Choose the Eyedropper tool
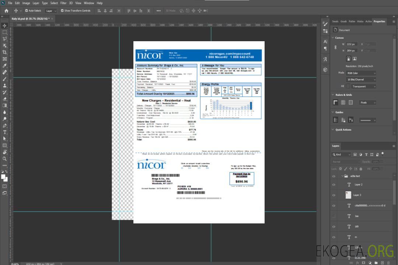 coord(5,66)
